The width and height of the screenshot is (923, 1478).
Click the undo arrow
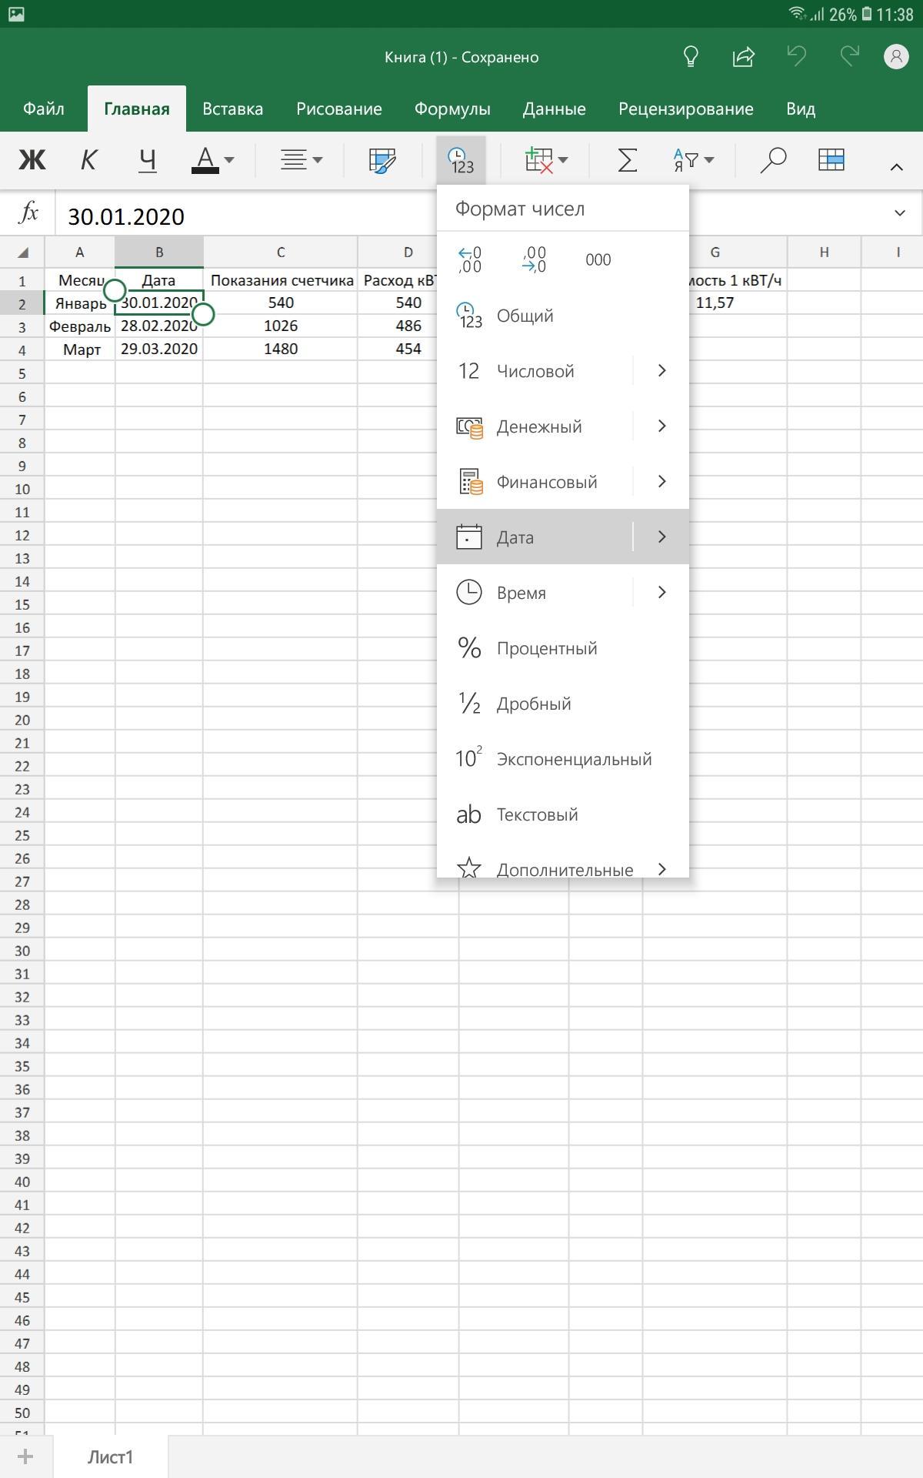tap(796, 56)
